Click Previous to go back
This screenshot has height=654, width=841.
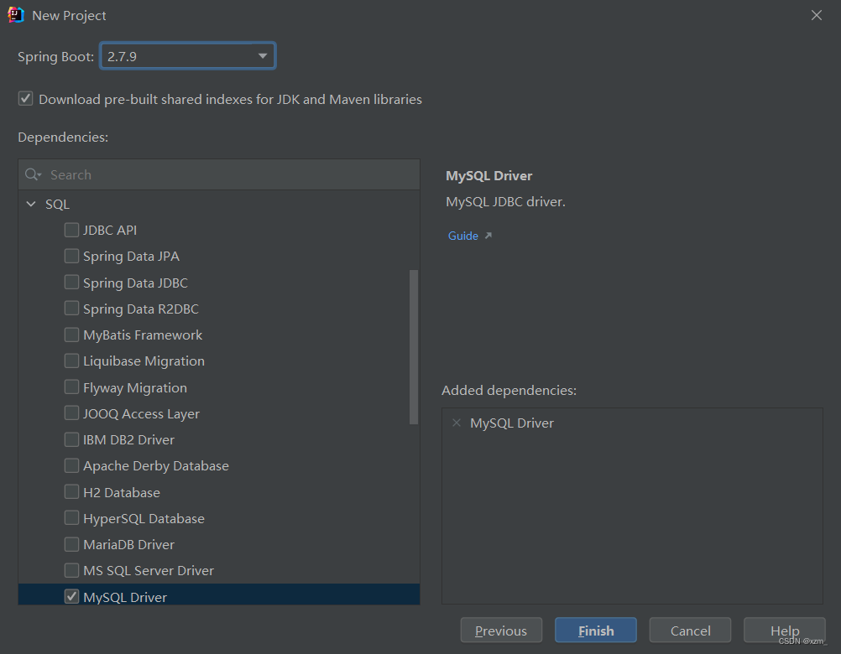click(x=501, y=630)
